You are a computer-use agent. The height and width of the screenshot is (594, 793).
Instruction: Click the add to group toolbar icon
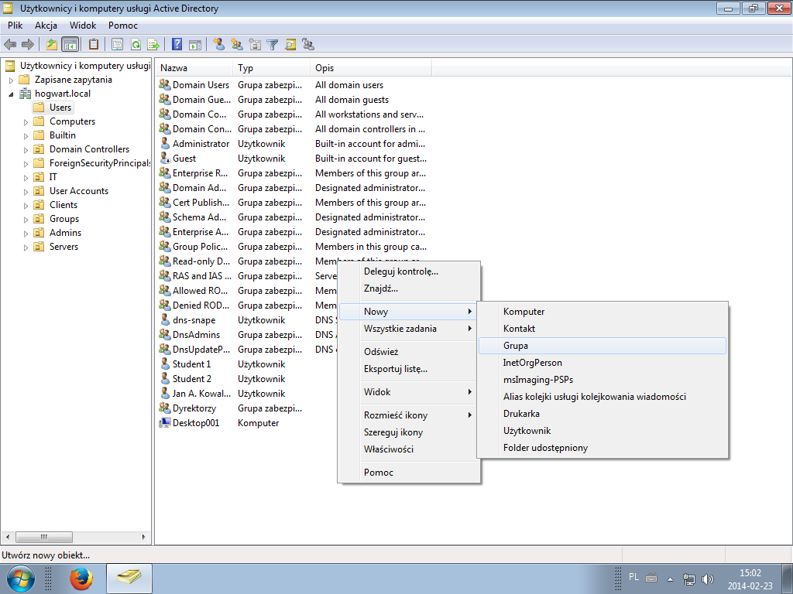click(x=308, y=44)
